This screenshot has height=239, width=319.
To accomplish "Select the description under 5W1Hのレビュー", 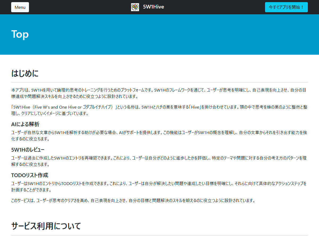I will click(159, 161).
